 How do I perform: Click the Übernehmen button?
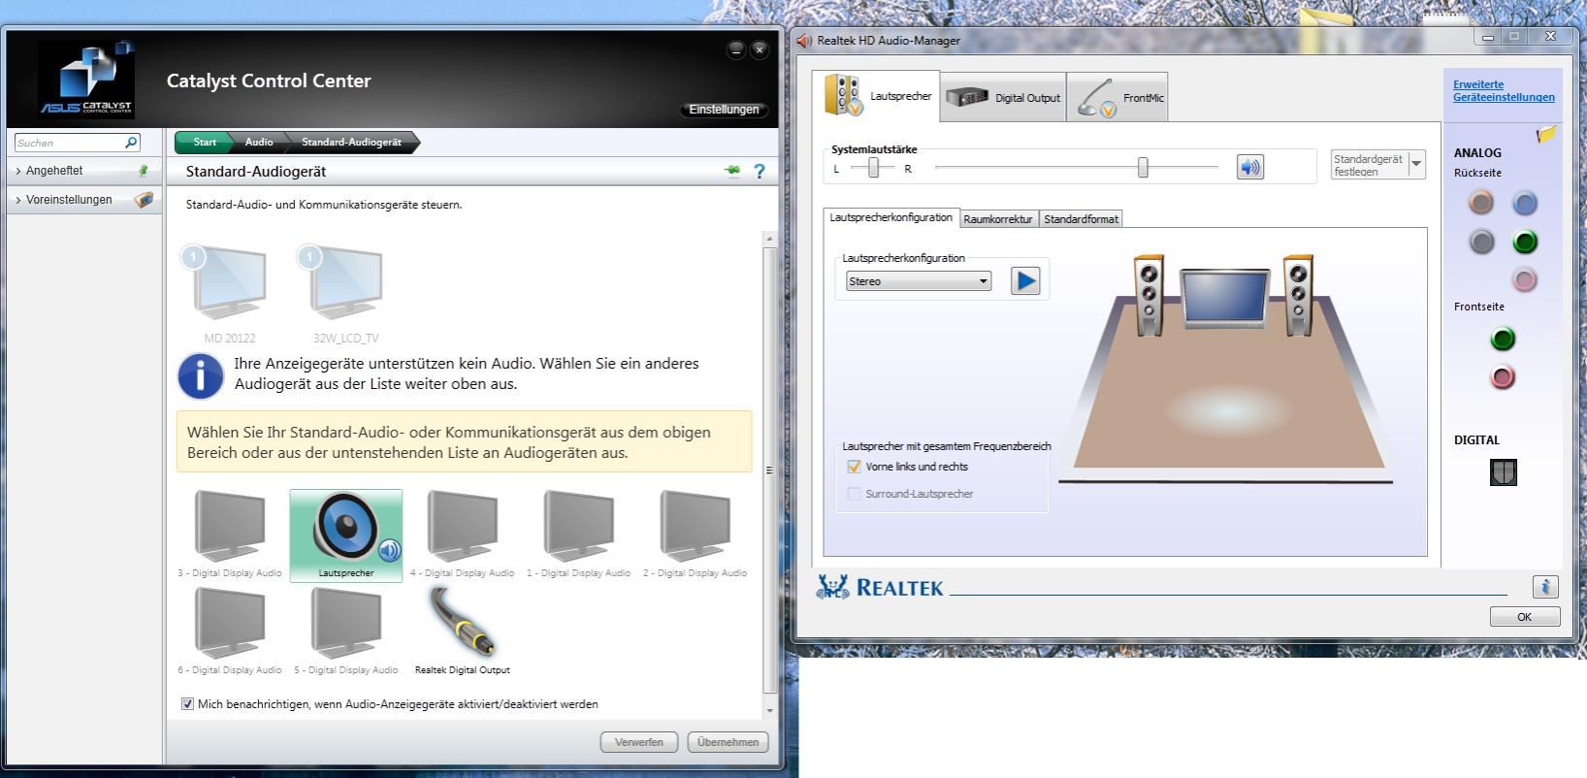728,742
